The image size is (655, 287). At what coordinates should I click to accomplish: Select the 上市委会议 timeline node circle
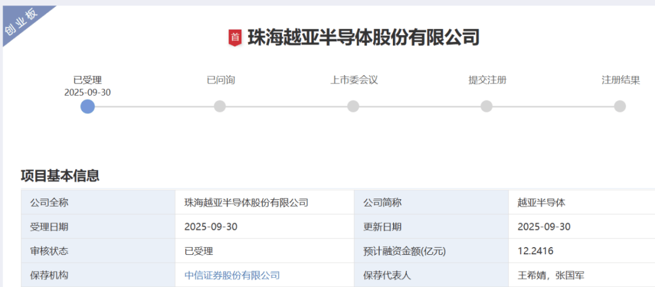tap(354, 107)
